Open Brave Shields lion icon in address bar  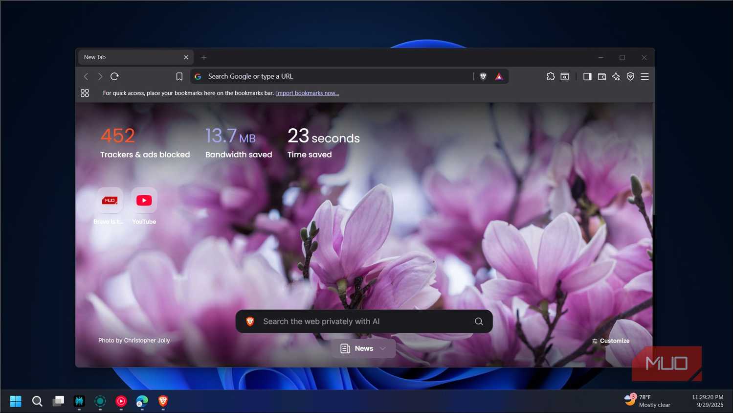point(483,76)
